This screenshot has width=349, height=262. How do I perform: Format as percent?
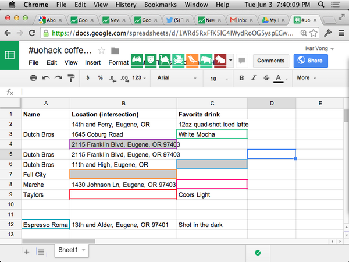coord(101,77)
